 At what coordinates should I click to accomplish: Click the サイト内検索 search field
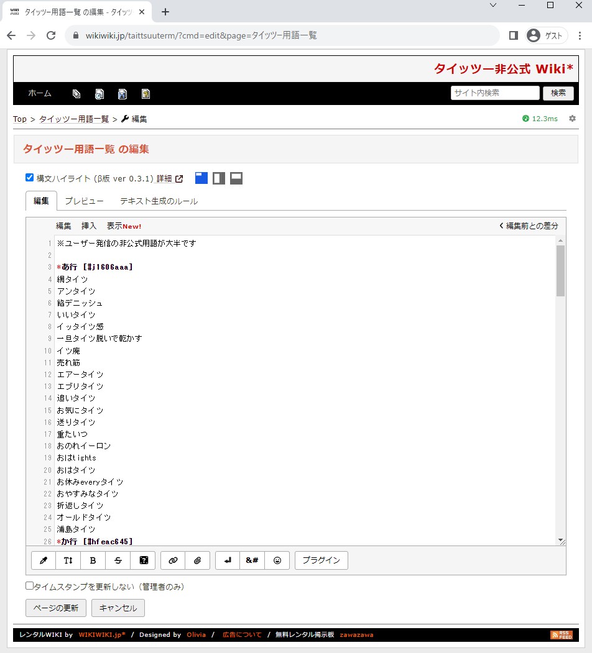click(495, 93)
